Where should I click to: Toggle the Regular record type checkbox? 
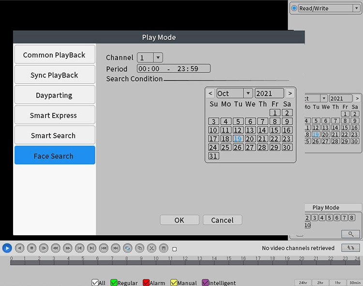coord(114,283)
